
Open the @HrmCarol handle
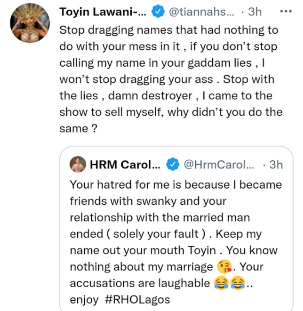tap(219, 165)
